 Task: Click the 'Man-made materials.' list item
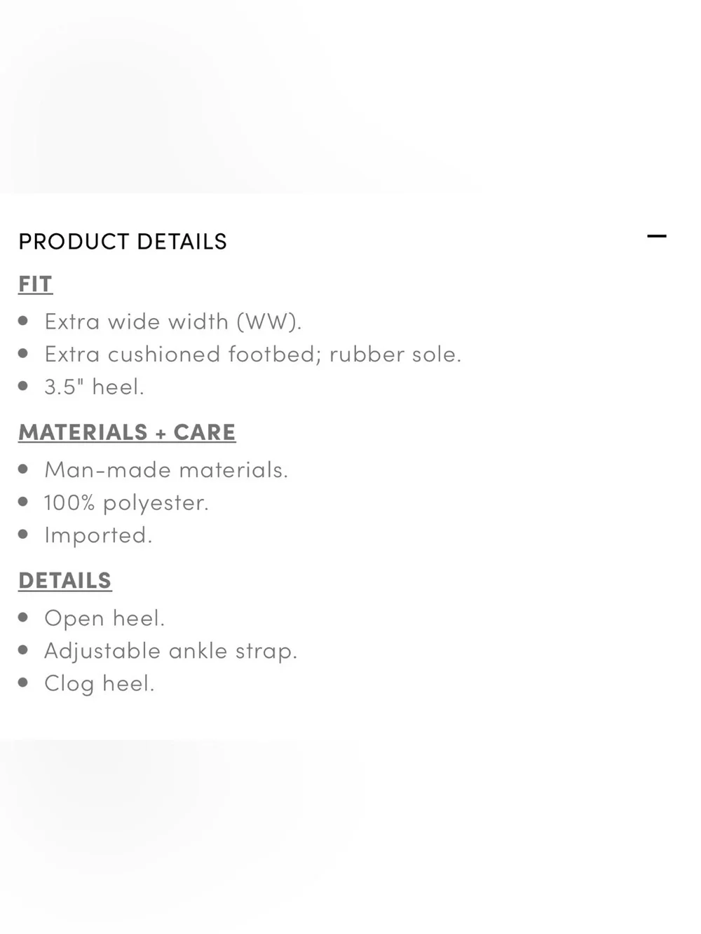(x=166, y=469)
